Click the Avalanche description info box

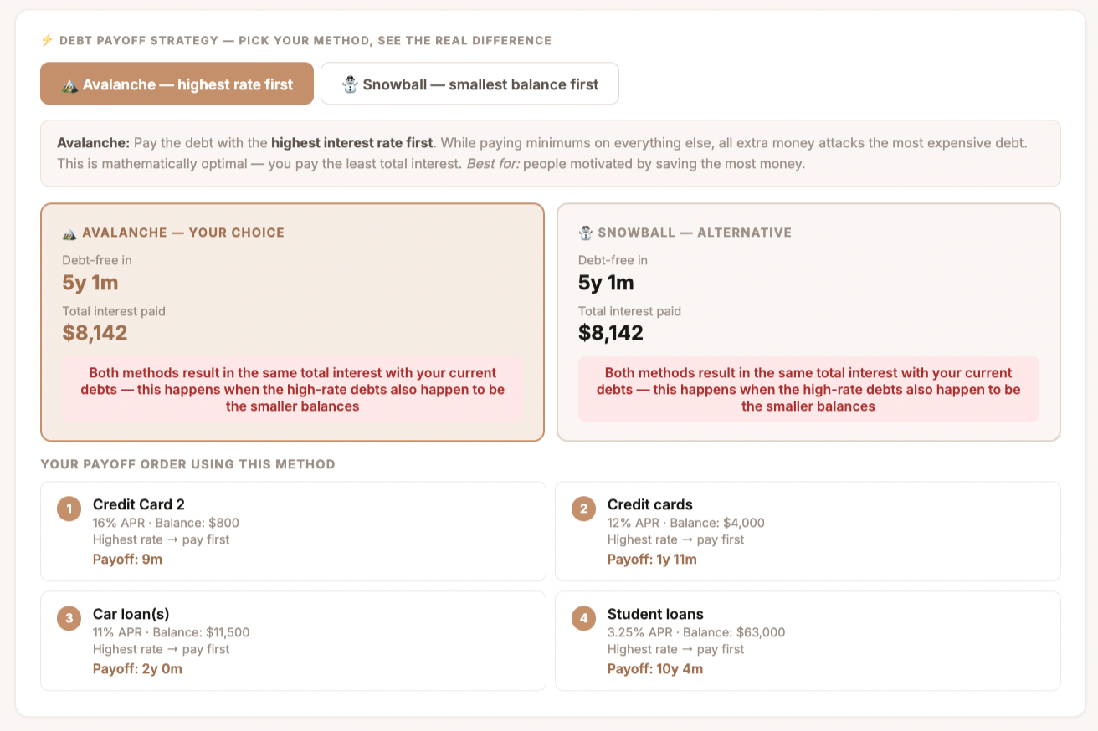tap(551, 153)
